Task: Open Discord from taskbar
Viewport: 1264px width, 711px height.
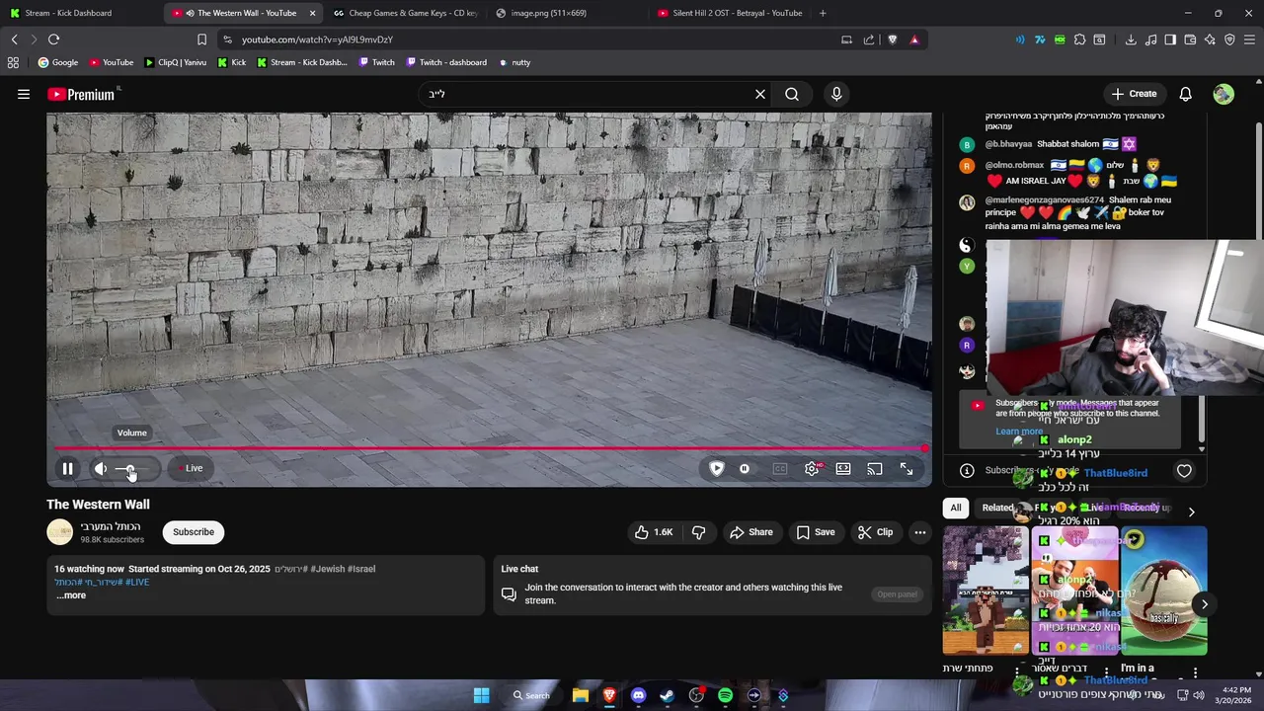Action: coord(638,695)
